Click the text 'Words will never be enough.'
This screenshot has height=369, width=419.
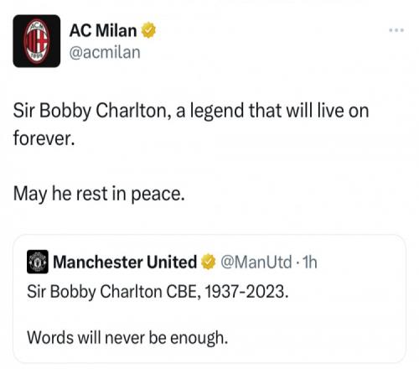tap(127, 337)
